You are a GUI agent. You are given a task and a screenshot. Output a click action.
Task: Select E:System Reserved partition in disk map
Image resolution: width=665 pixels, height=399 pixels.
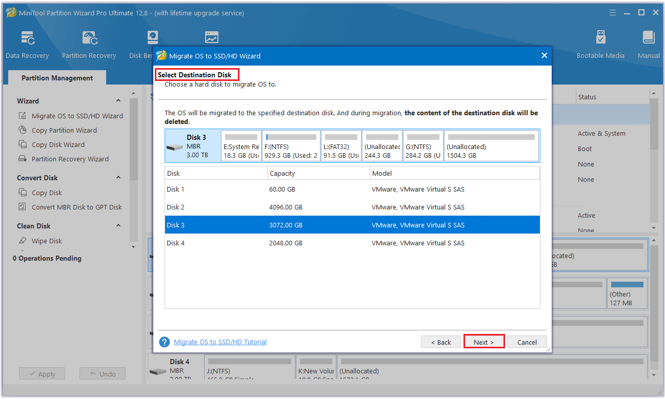click(241, 146)
